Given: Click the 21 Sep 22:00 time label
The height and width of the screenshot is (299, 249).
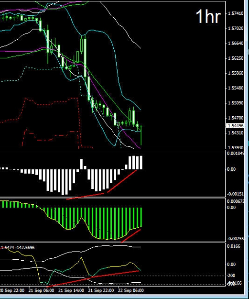Looking at the screenshot, I should [x=101, y=290].
